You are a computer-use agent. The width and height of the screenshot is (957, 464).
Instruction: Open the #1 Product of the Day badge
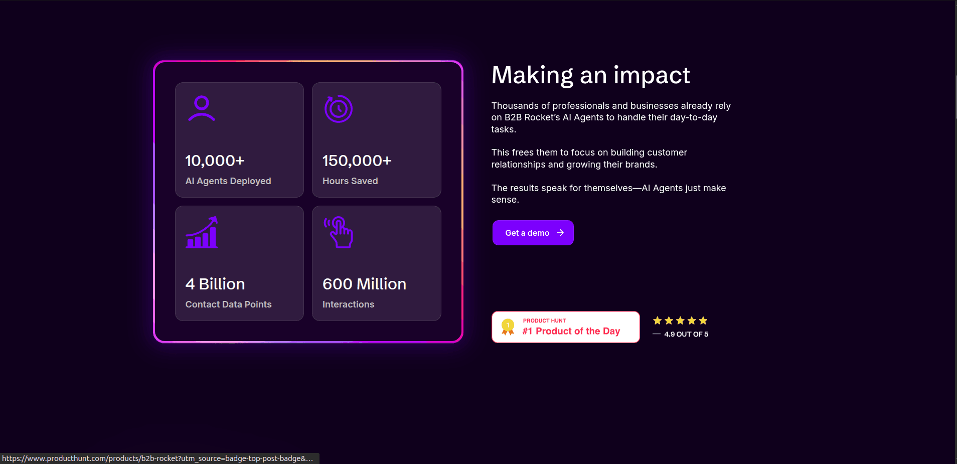tap(565, 327)
